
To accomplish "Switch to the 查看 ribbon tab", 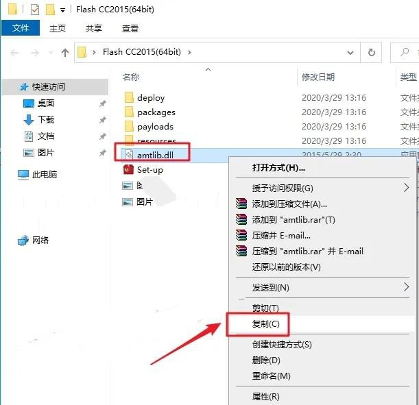I will (x=130, y=28).
